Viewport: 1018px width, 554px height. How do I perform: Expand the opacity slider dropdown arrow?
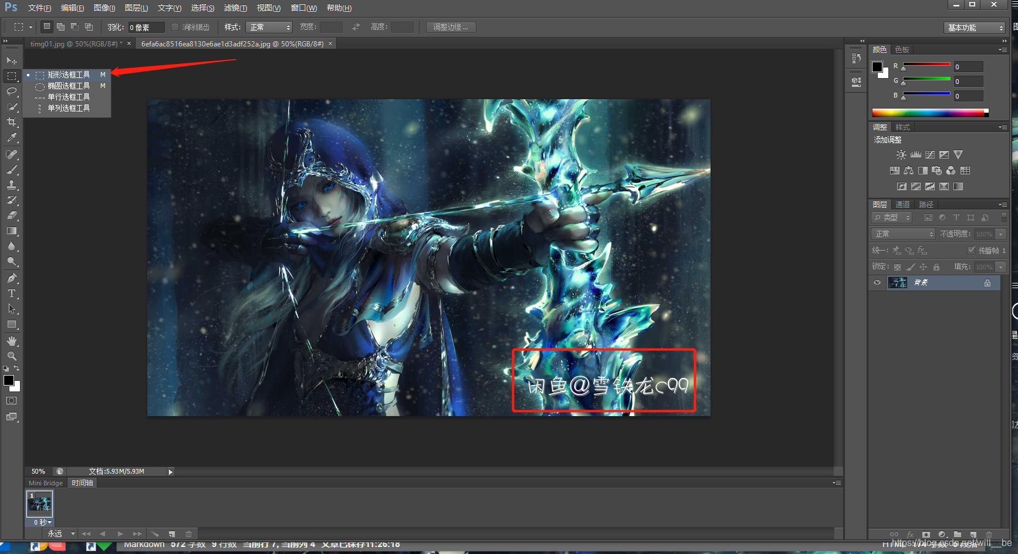(x=1000, y=234)
